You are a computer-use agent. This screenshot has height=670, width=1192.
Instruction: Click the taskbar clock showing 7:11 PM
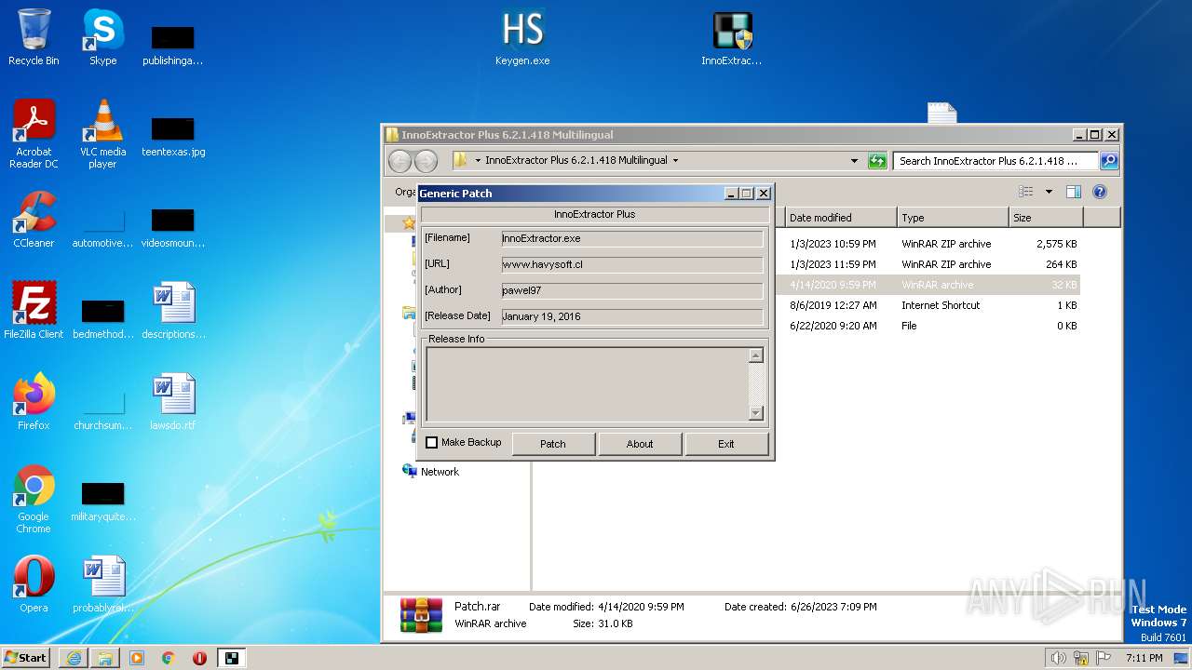tap(1144, 658)
